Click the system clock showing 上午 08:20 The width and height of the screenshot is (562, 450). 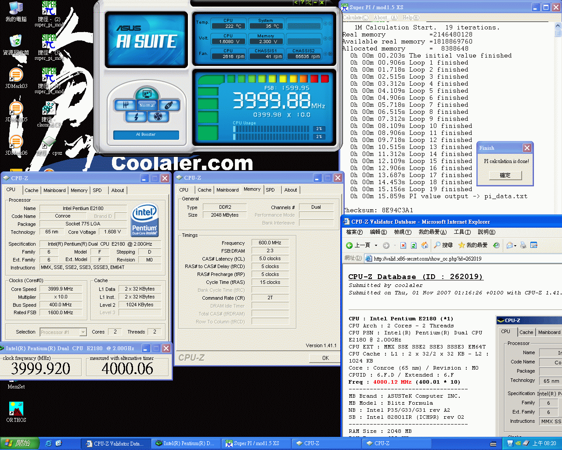click(x=544, y=443)
